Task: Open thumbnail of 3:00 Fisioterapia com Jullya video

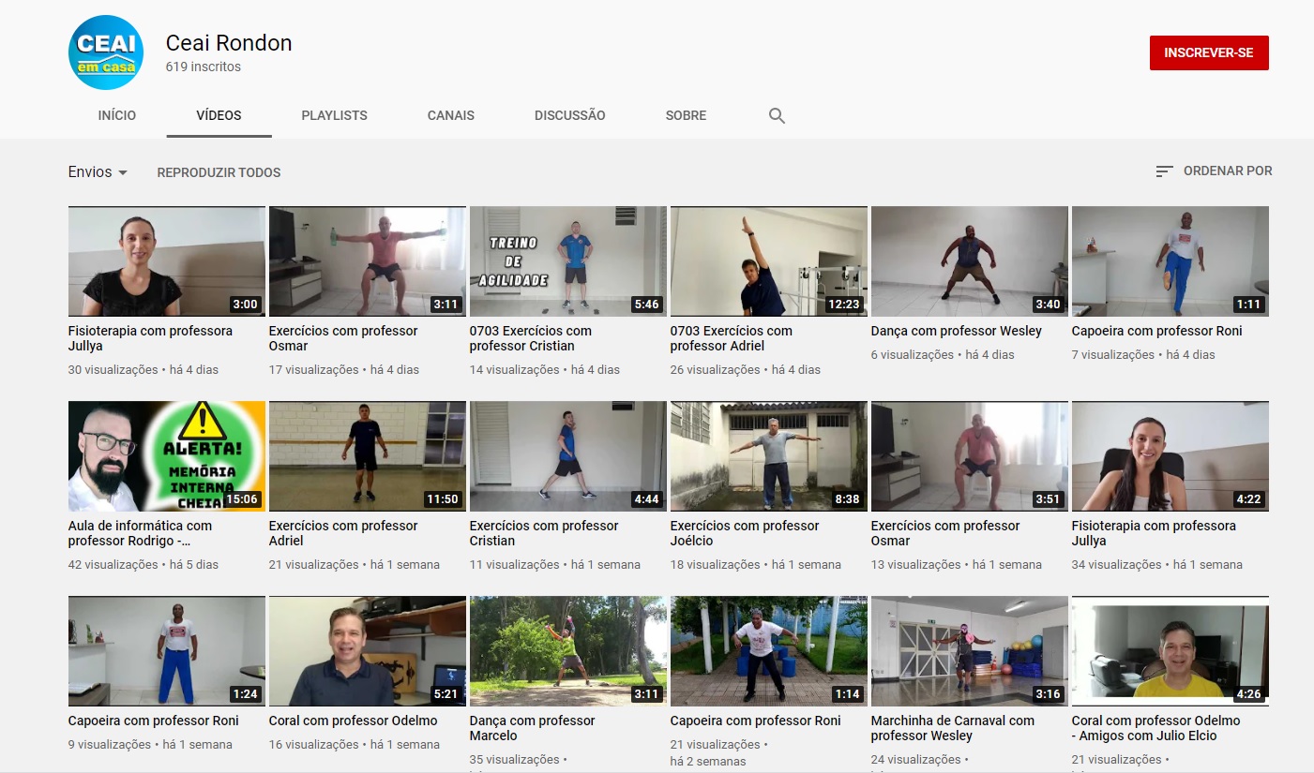Action: [167, 261]
